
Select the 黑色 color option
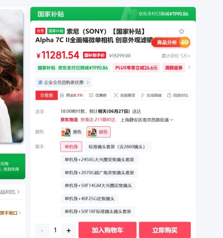tap(72, 132)
